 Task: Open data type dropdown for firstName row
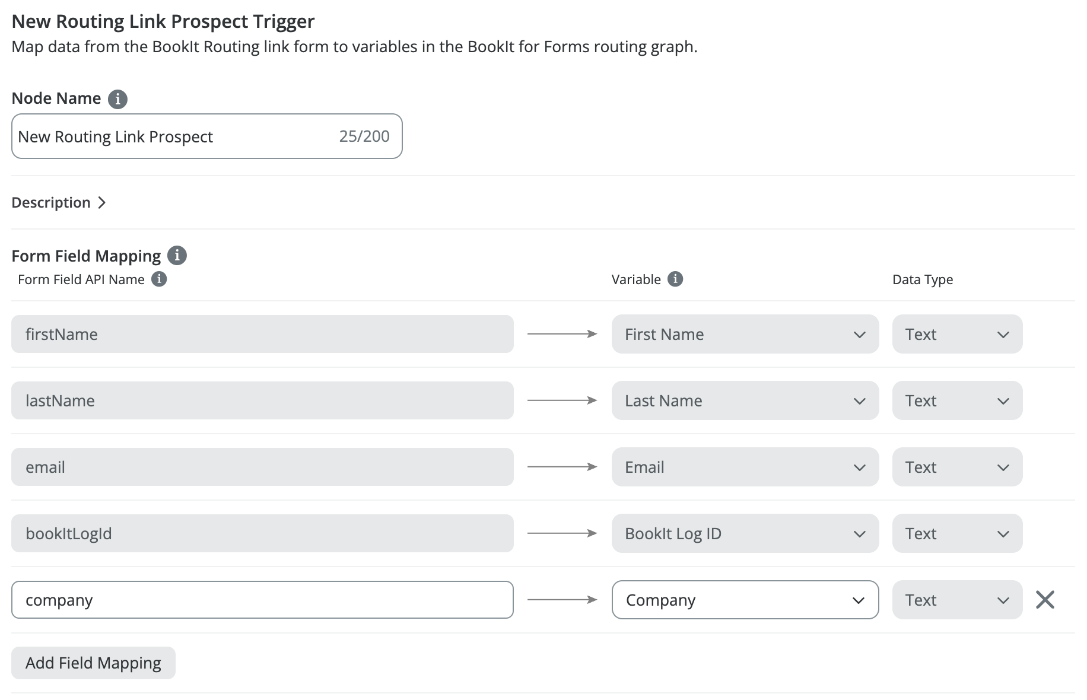(x=957, y=334)
